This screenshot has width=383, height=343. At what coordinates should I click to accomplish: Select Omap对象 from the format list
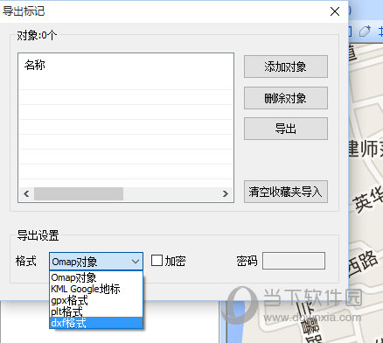point(96,277)
